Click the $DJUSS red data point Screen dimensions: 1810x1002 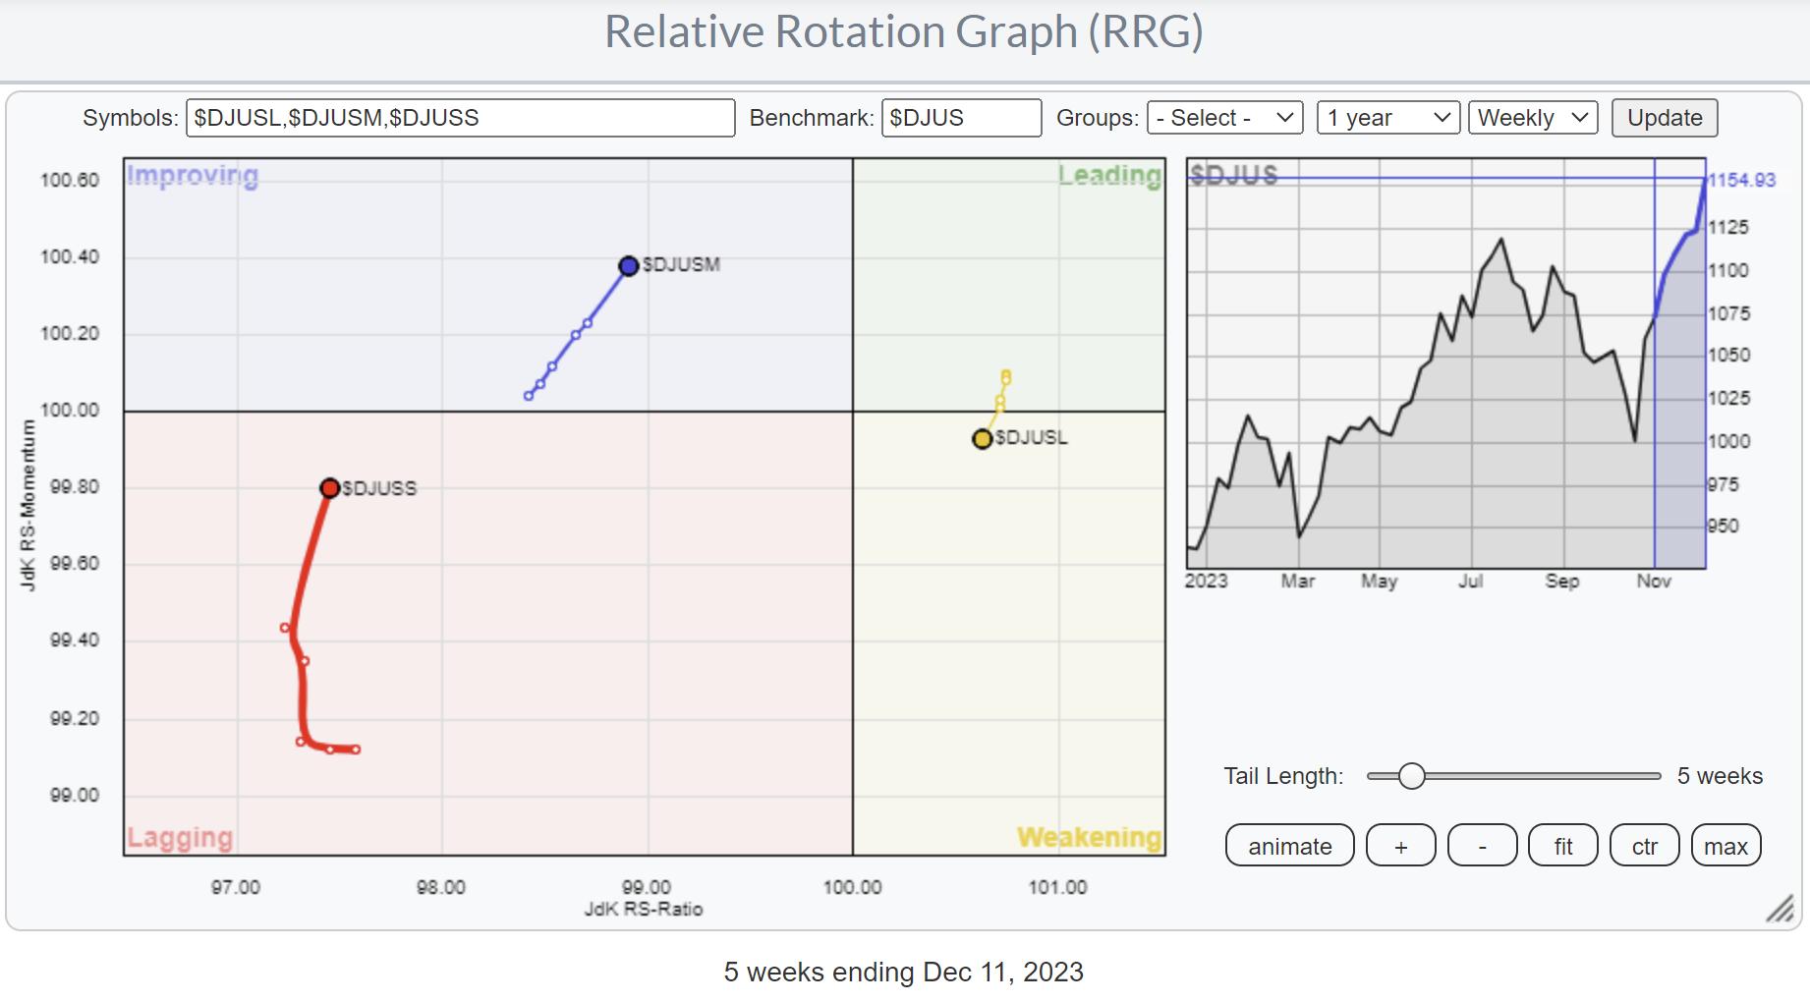[x=330, y=488]
